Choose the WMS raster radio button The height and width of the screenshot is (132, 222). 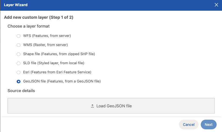coord(19,45)
